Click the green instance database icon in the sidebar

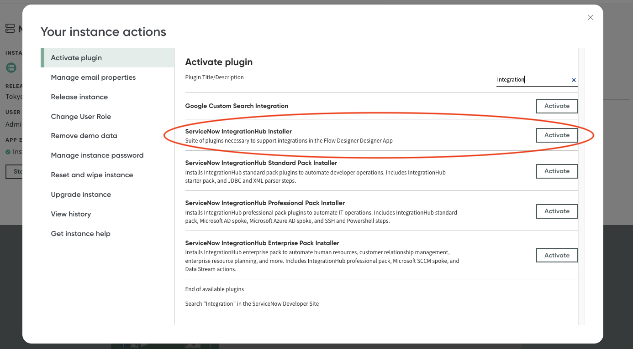(x=11, y=67)
